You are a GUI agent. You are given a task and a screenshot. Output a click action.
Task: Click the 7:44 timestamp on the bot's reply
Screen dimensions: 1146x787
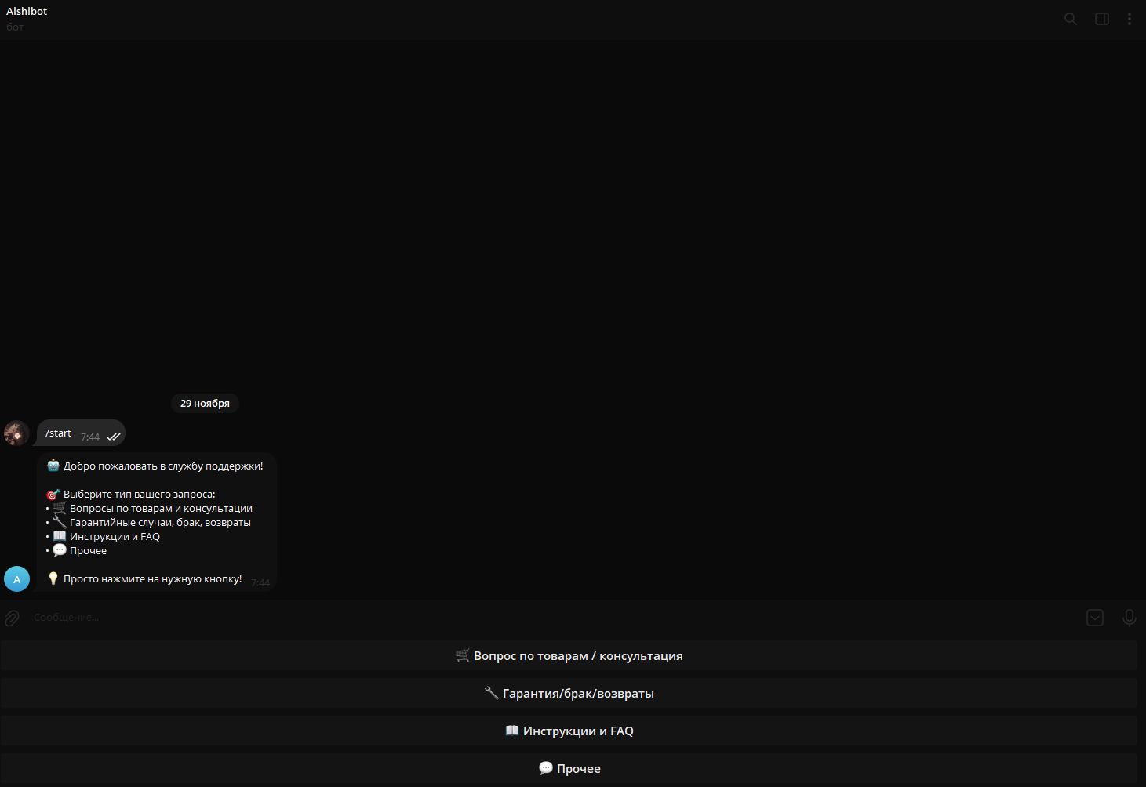tap(260, 583)
